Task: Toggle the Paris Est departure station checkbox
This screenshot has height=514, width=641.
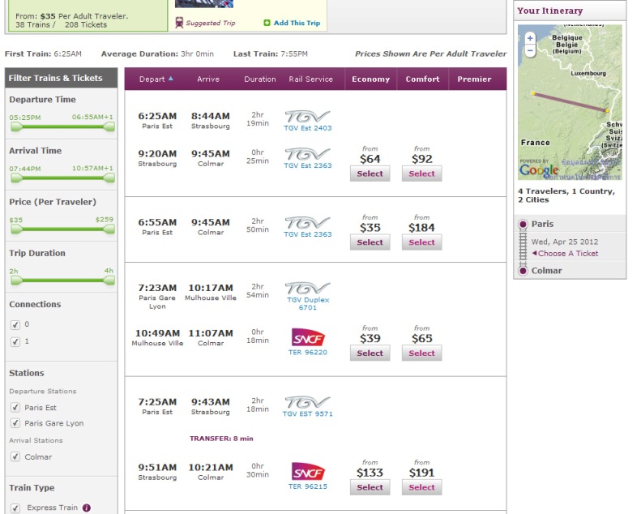Action: coord(15,408)
